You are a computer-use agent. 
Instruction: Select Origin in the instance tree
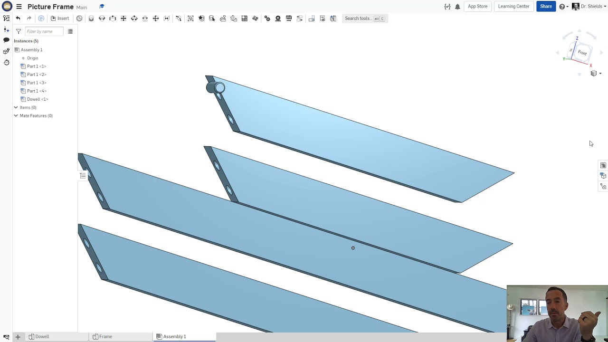[32, 58]
